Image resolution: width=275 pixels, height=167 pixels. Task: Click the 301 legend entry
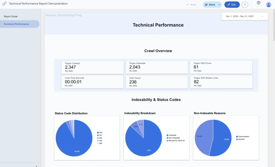point(100,135)
